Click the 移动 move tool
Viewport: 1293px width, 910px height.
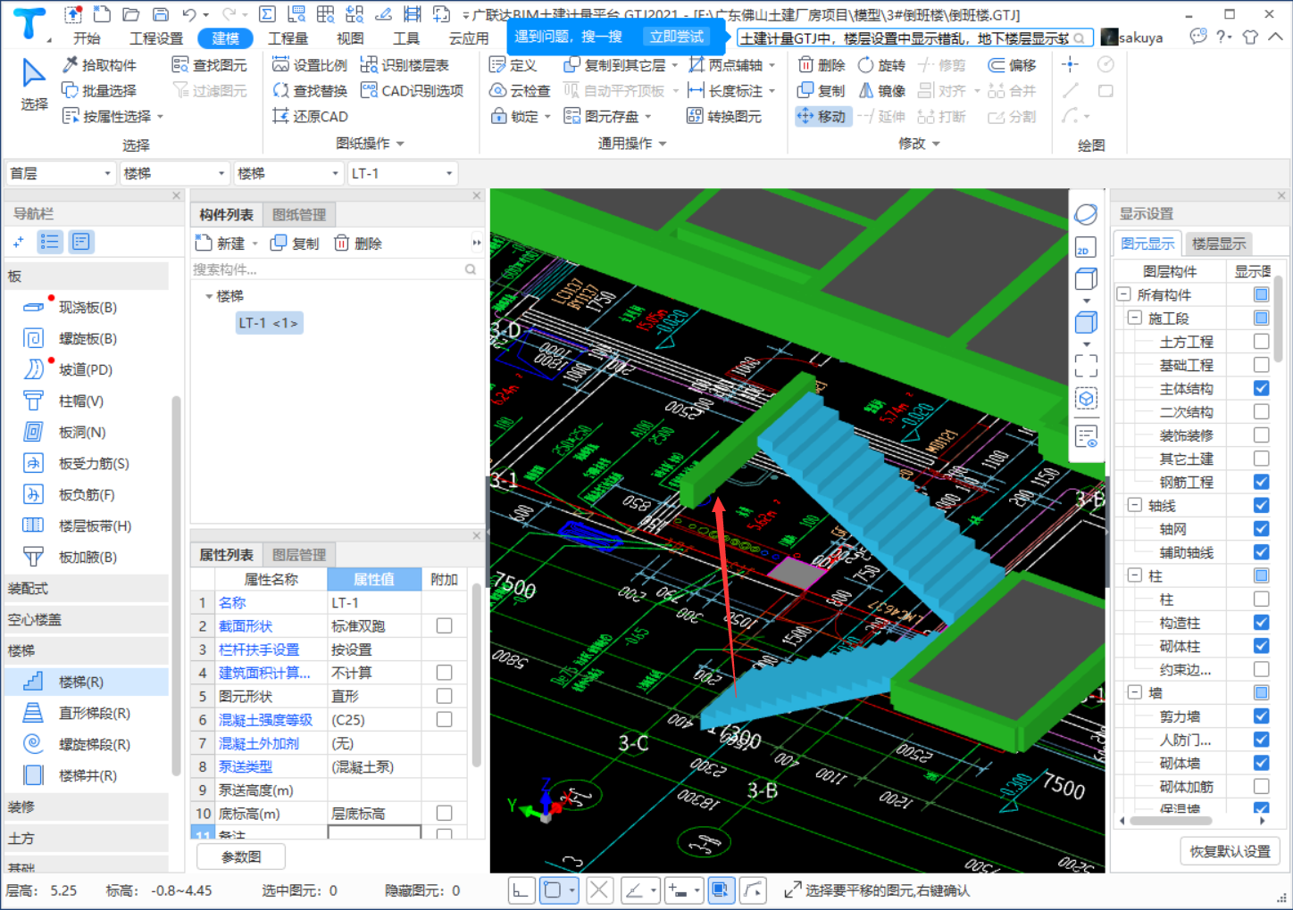pyautogui.click(x=822, y=116)
